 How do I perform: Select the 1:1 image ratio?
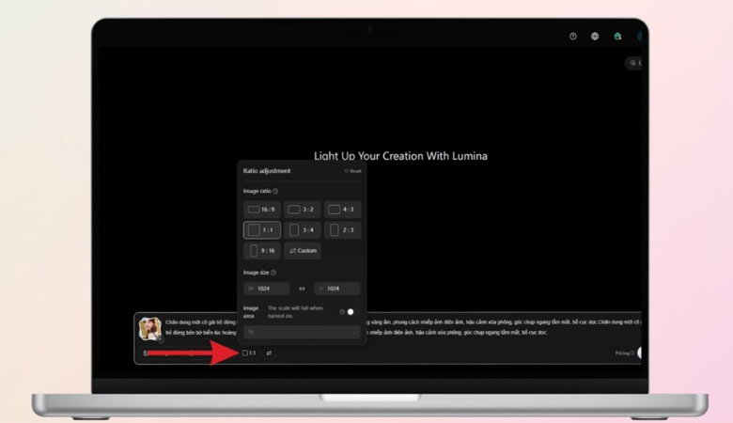click(x=262, y=230)
